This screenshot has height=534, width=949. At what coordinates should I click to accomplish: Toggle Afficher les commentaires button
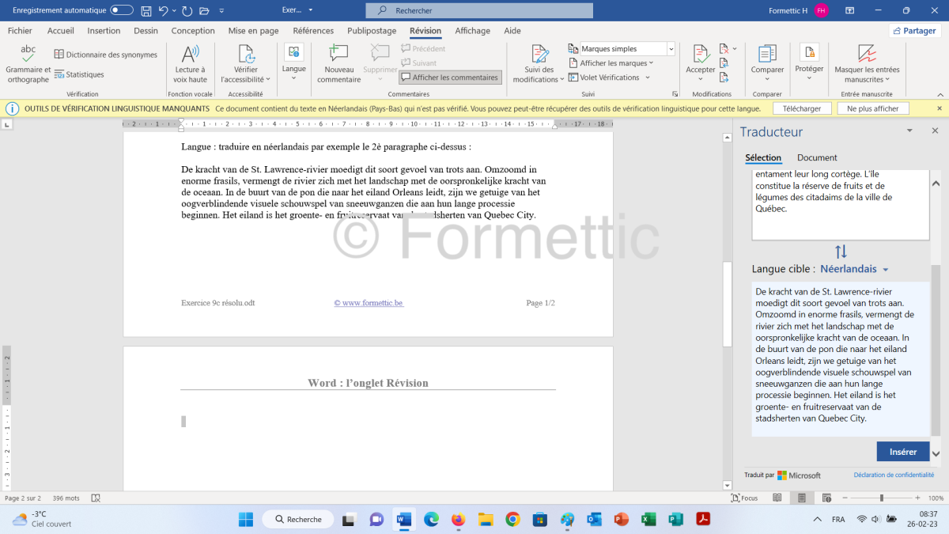(x=450, y=78)
